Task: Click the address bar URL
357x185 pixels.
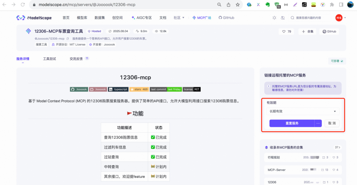Action: [87, 5]
